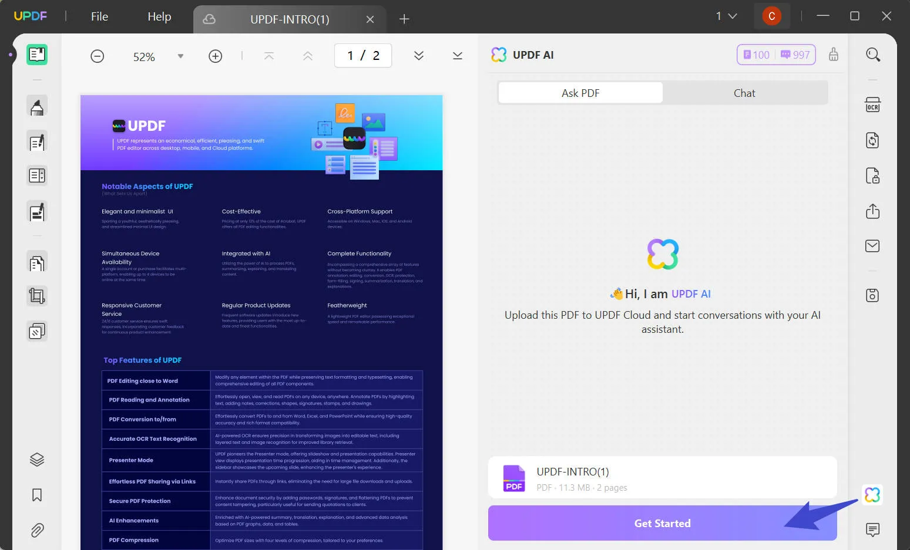Click the 52% zoom value

click(144, 57)
